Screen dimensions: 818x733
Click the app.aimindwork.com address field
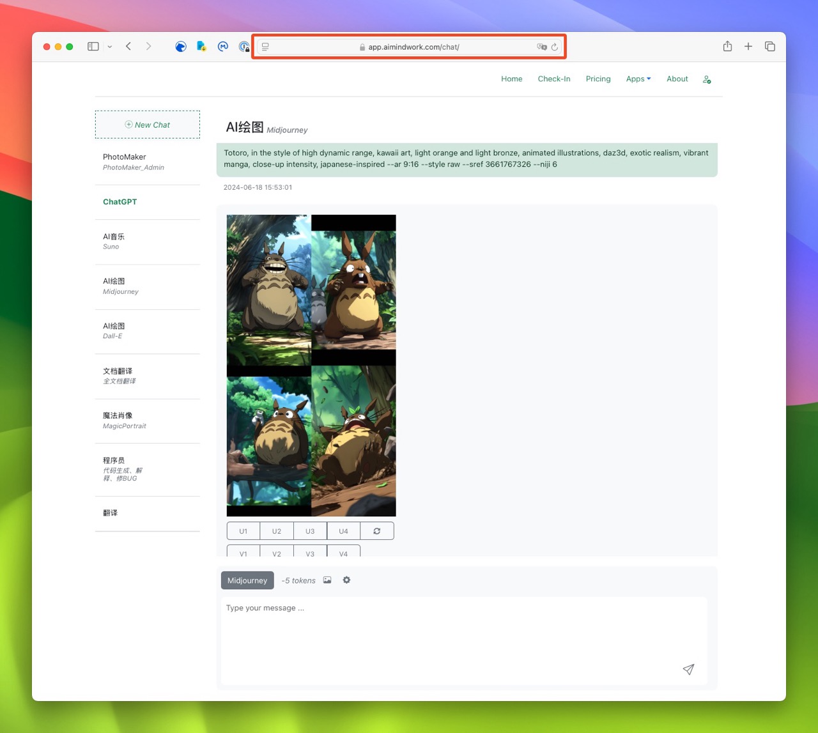[409, 47]
